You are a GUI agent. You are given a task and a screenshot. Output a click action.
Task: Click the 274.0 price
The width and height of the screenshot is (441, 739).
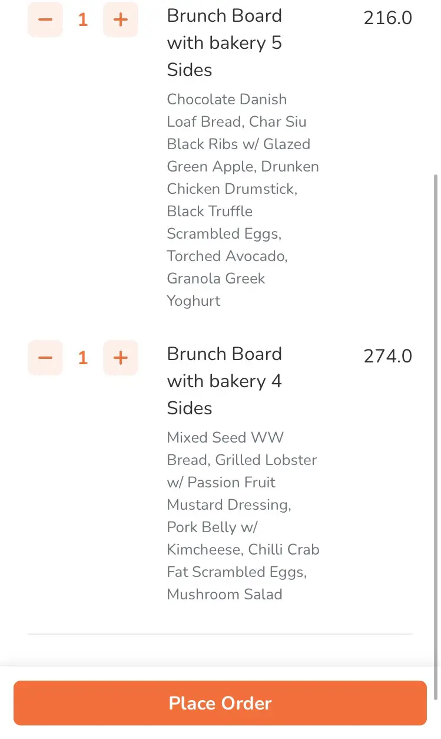click(x=387, y=357)
